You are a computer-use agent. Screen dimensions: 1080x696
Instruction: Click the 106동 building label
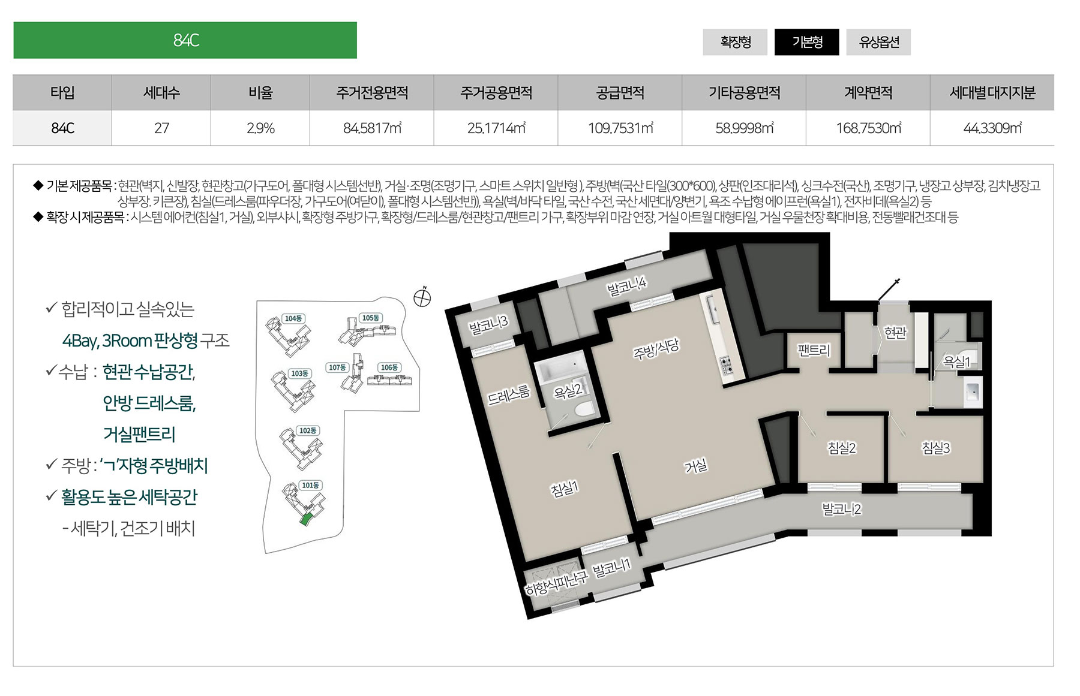click(x=389, y=367)
